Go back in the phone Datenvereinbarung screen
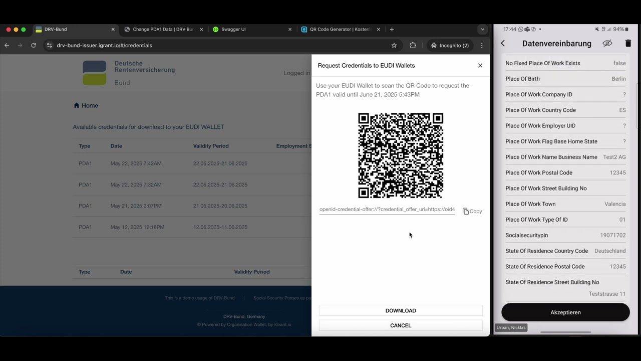Image resolution: width=641 pixels, height=361 pixels. coord(503,44)
